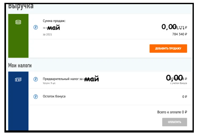Click the Выручка section heading
Screen dimensions: 197x135
coord(21,6)
